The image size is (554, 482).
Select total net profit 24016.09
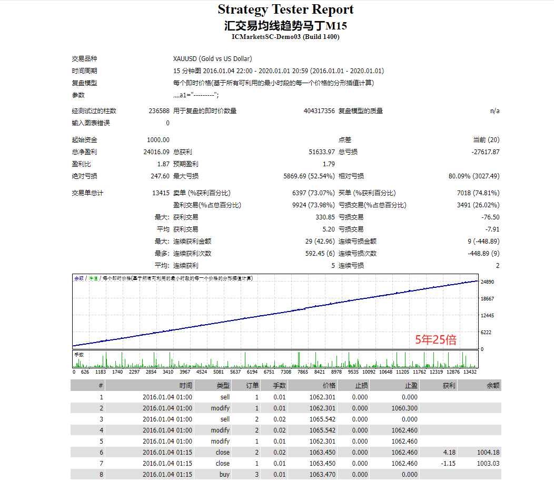(156, 152)
